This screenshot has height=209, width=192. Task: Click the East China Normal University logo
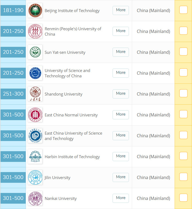[35, 115]
